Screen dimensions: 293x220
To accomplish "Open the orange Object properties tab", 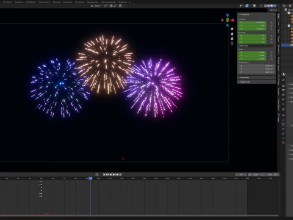I will (283, 116).
